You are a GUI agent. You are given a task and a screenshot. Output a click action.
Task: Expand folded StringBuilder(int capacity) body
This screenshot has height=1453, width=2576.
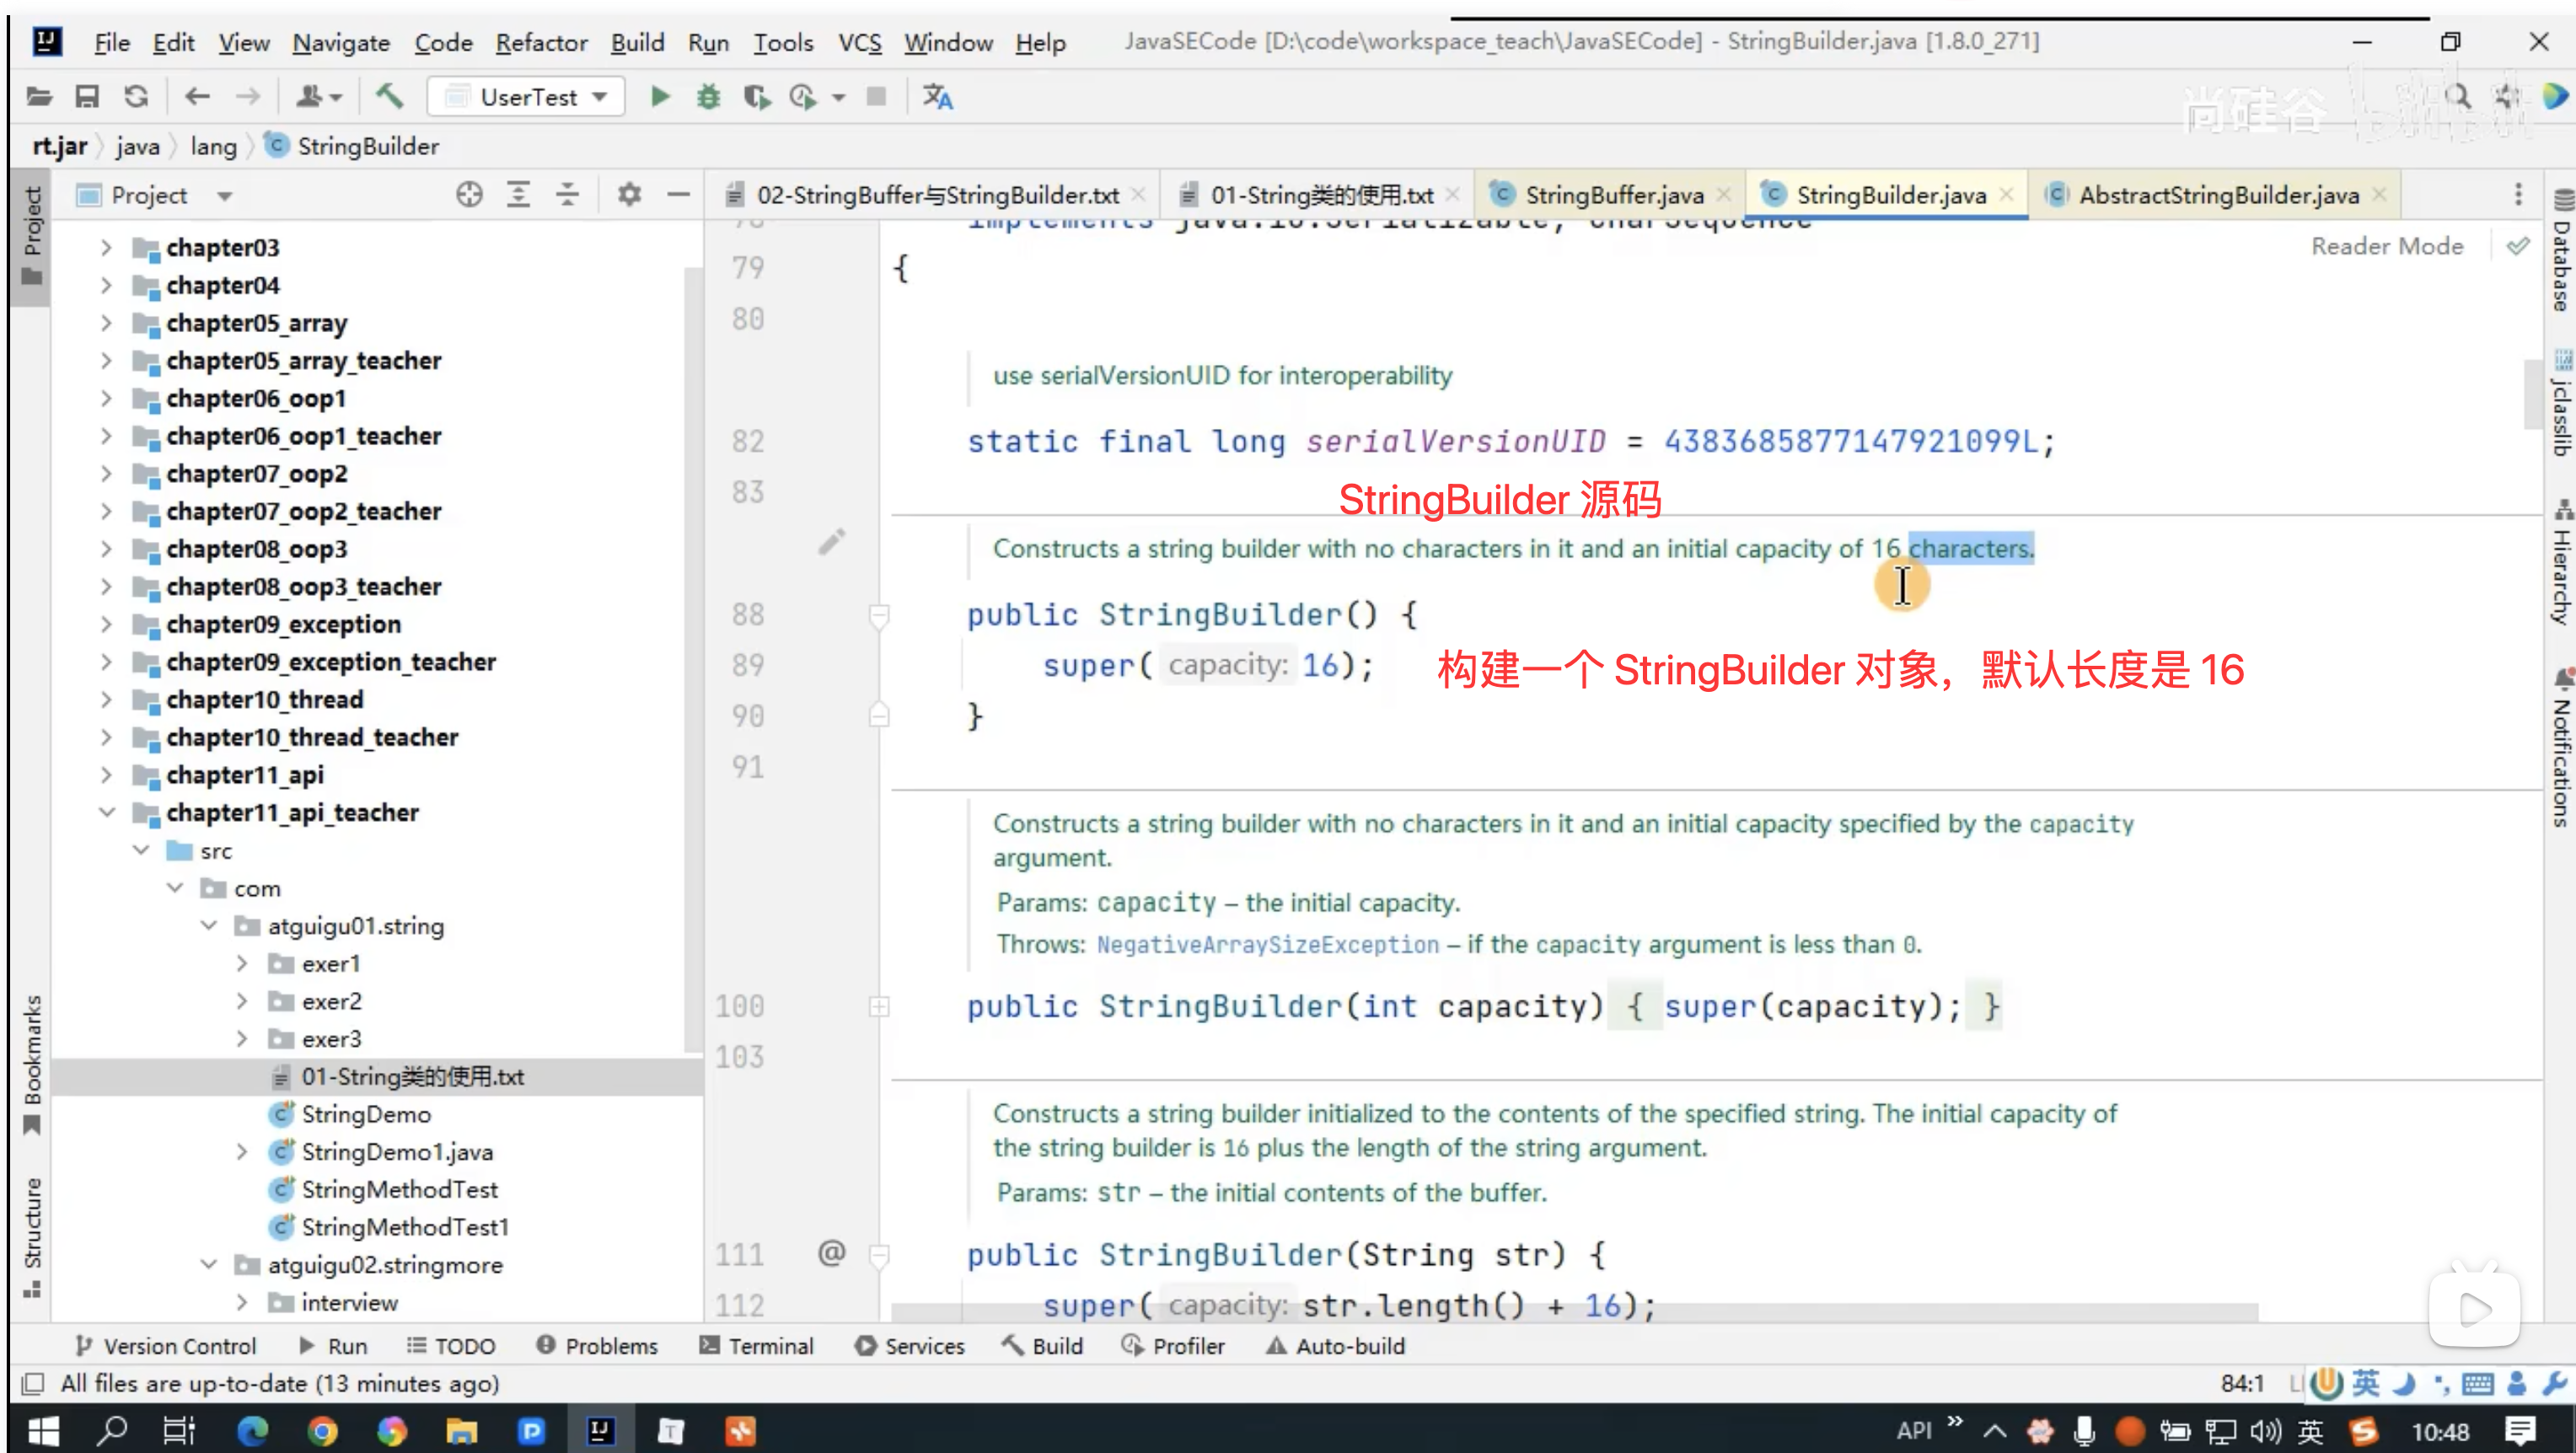pyautogui.click(x=879, y=1006)
